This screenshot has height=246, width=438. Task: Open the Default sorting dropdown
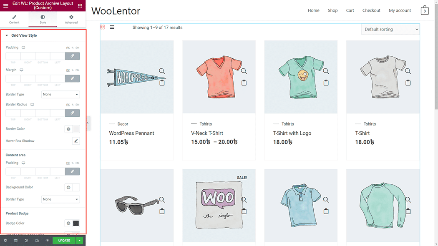pos(390,29)
